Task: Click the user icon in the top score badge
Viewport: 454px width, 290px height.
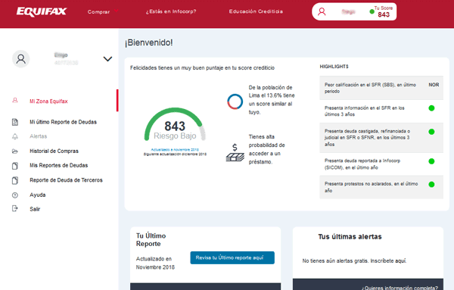Action: coord(322,11)
